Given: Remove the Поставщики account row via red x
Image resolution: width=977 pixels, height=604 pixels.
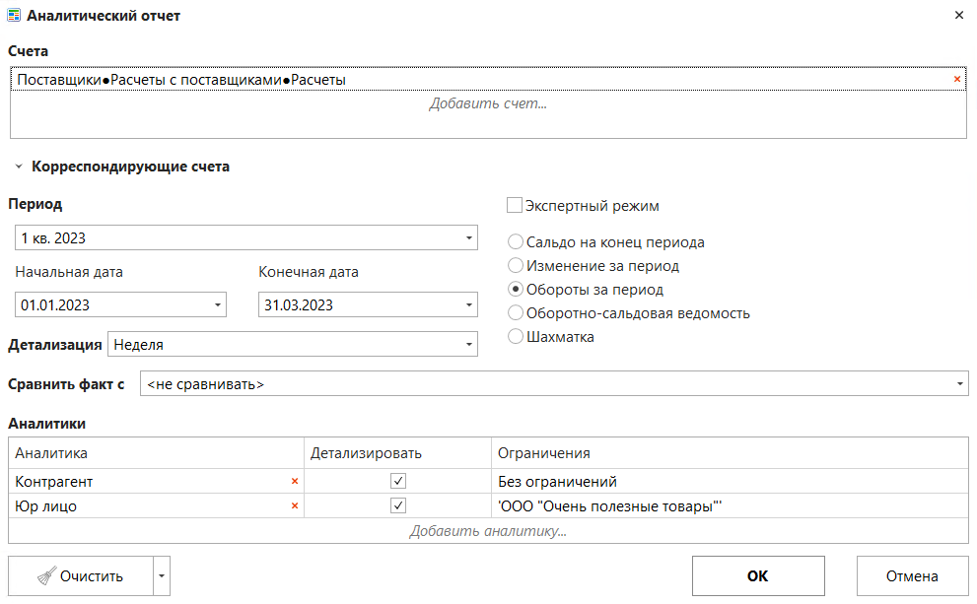Looking at the screenshot, I should click(x=956, y=80).
